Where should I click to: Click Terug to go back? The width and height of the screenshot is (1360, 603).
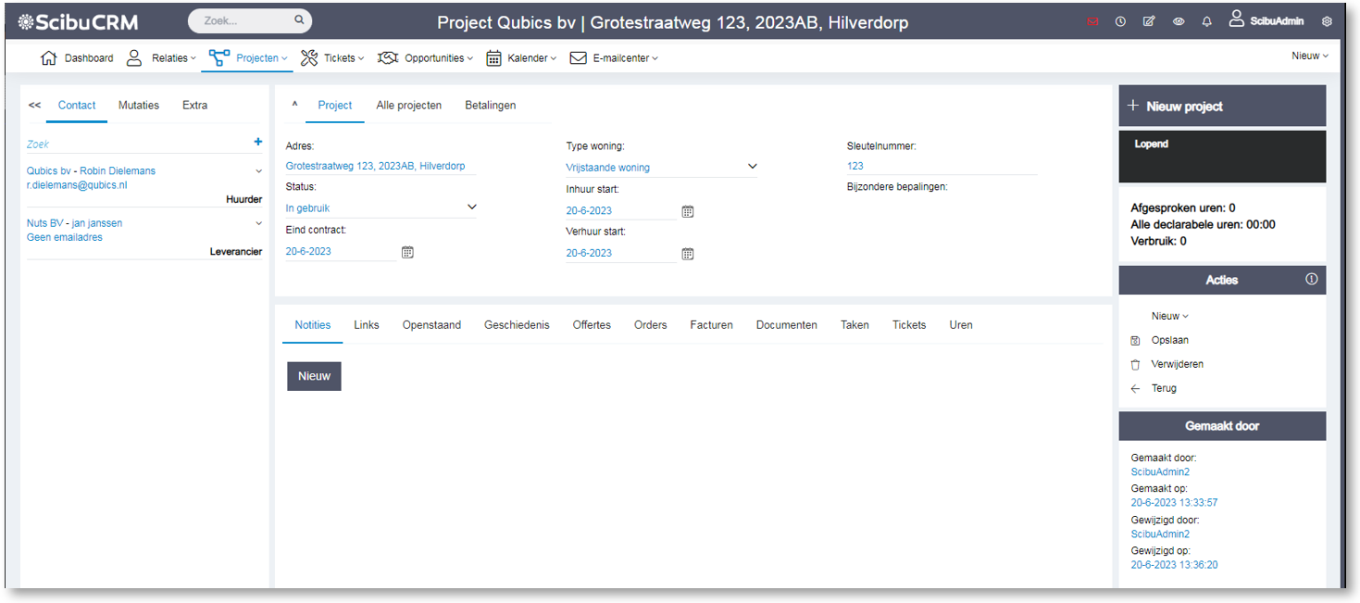[x=1154, y=388]
